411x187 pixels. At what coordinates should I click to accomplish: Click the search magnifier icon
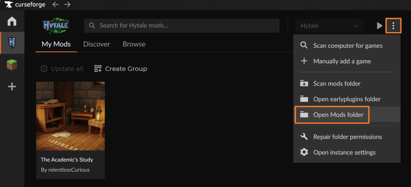[92, 26]
